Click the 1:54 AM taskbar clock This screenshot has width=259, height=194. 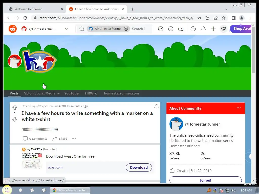(x=246, y=190)
